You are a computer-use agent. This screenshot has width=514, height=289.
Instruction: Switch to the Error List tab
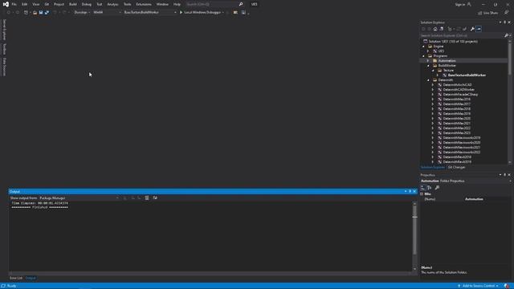(16, 278)
